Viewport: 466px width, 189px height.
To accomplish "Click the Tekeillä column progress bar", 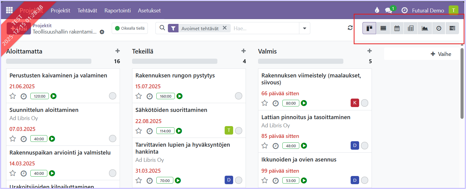I will coord(175,61).
